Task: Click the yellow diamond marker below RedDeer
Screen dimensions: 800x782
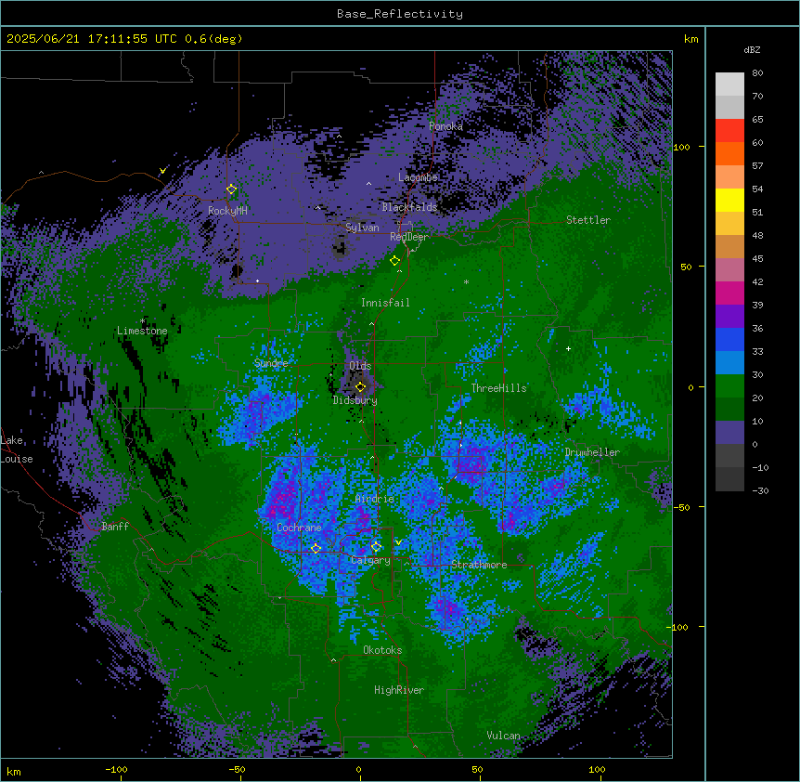Action: 395,261
